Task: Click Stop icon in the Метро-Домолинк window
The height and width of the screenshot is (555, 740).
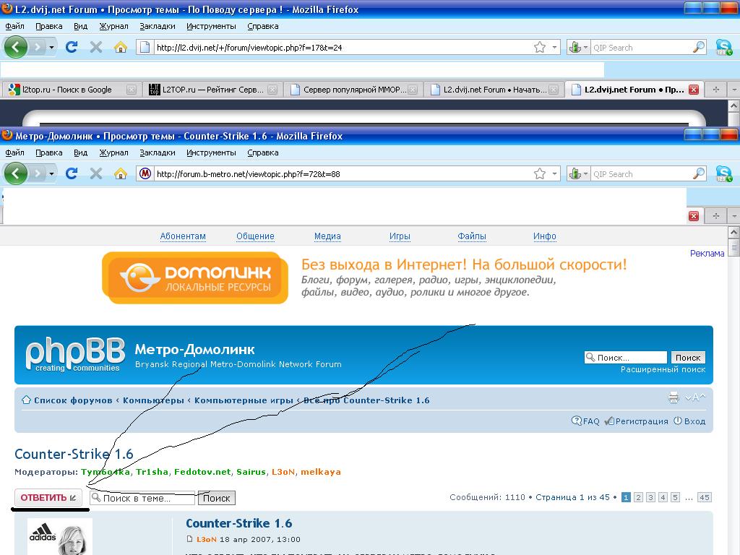Action: click(x=96, y=173)
